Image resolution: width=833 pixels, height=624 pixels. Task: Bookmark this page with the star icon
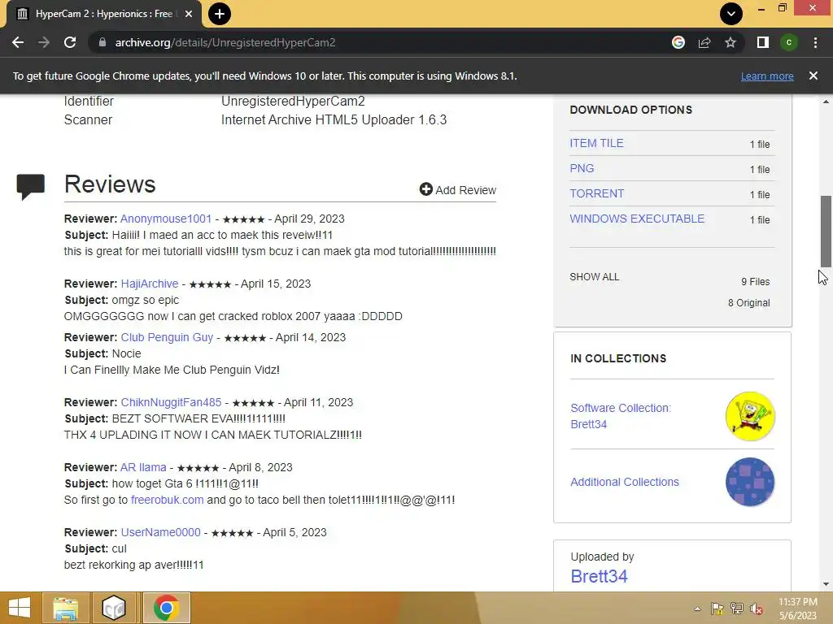click(x=731, y=42)
